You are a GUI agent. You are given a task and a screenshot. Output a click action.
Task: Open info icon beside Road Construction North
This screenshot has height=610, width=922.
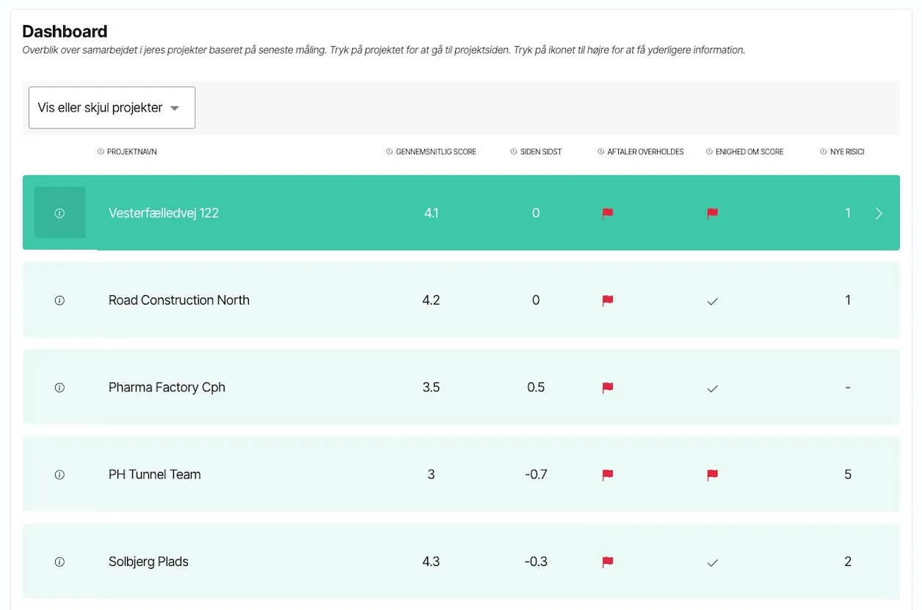59,300
